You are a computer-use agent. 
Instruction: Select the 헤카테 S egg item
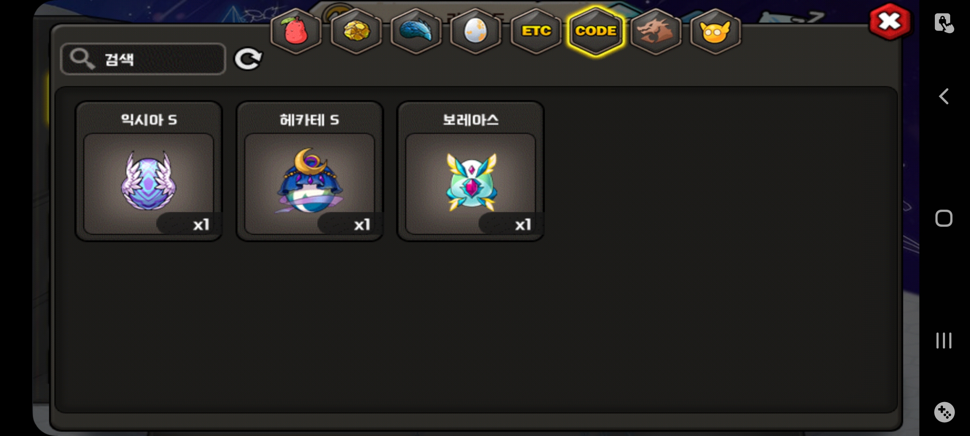(310, 171)
